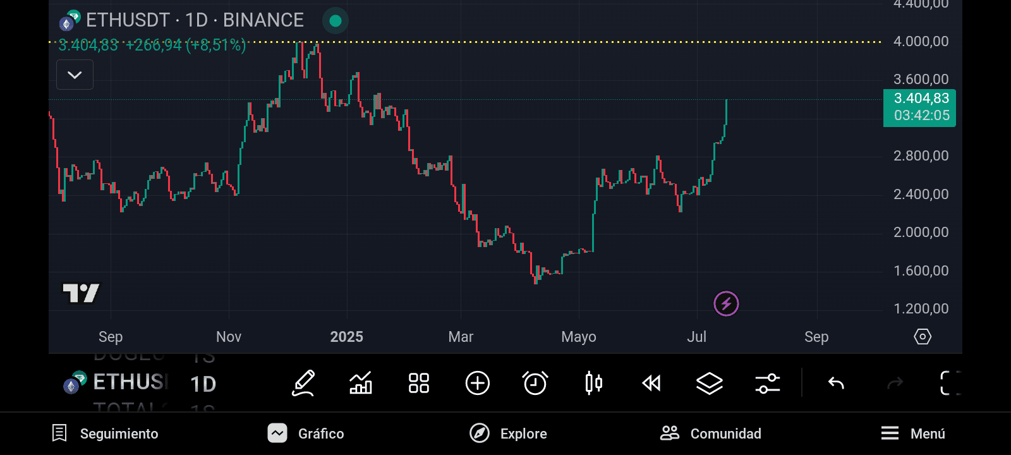Open chart settings sliders icon

(768, 383)
